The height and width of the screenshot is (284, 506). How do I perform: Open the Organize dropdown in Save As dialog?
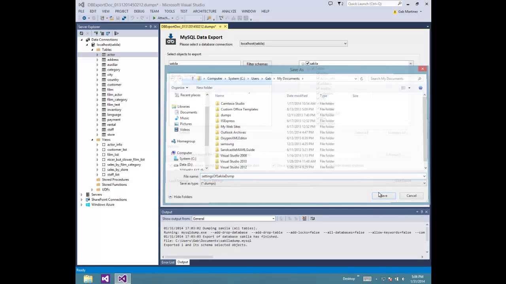coord(179,88)
